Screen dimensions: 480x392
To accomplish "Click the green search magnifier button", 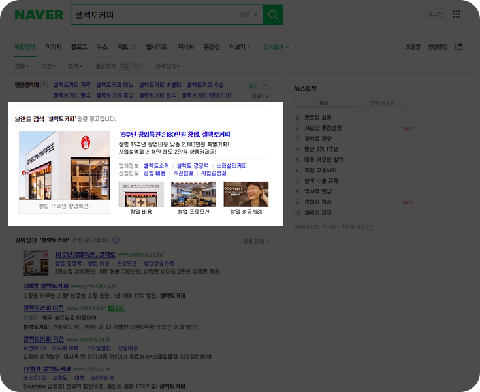I will click(273, 14).
